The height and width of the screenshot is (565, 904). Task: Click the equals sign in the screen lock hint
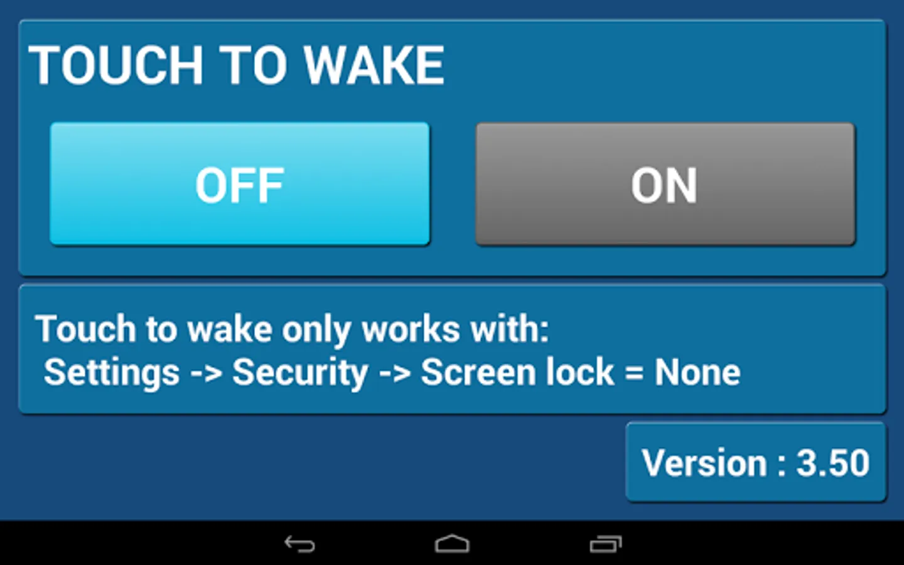pyautogui.click(x=634, y=374)
